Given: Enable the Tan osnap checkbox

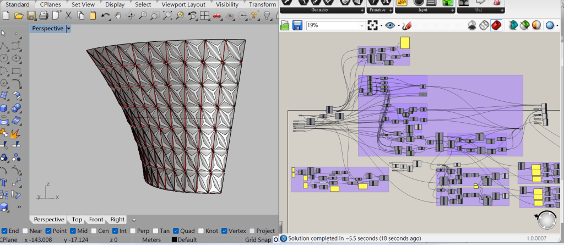Looking at the screenshot, I should [156, 231].
